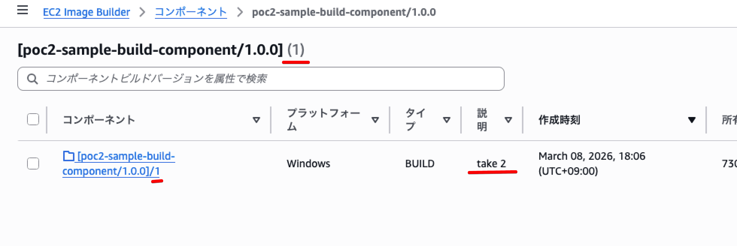
Task: Click the Windows platform cell in the row
Action: 308,163
